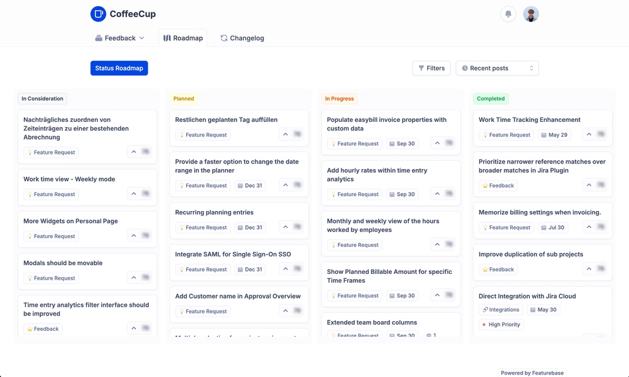Open the Powered by Featurebase link
The image size is (629, 377).
[532, 373]
